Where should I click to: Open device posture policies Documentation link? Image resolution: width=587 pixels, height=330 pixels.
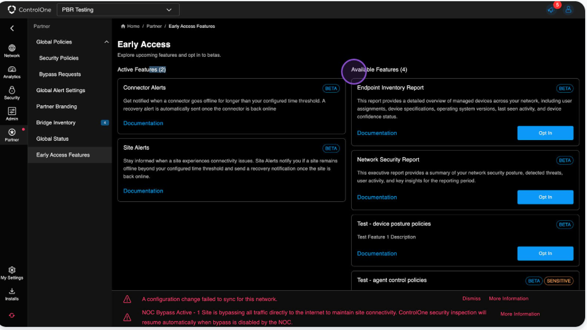coord(376,254)
